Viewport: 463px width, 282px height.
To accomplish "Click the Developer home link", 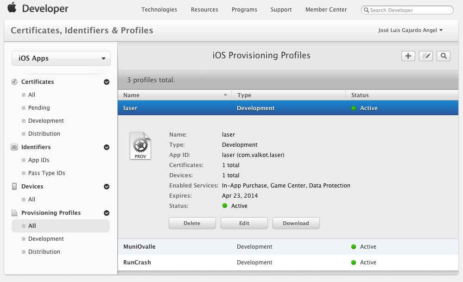I will tap(45, 8).
